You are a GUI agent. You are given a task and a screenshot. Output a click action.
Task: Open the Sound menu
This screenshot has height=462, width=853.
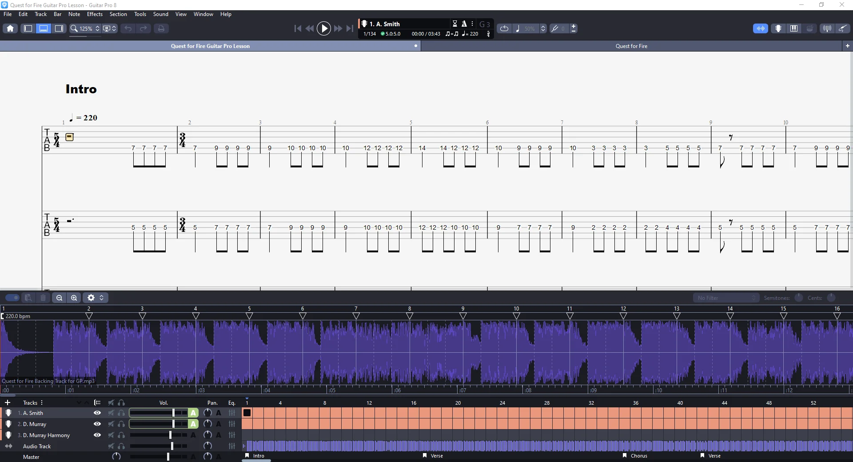160,14
